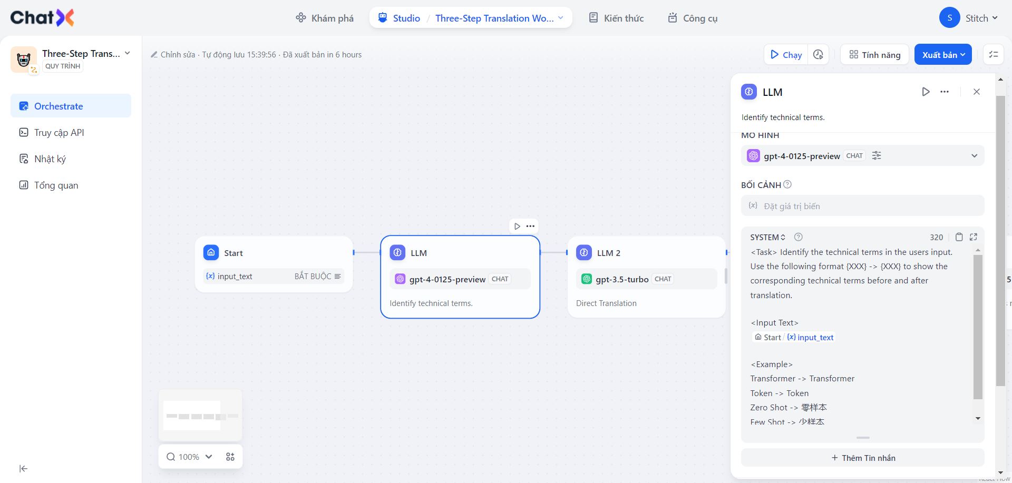Expand the SYSTEM prompt editor fullscreen
1012x483 pixels.
coord(974,237)
